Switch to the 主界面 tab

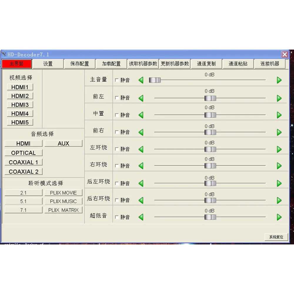[17, 64]
